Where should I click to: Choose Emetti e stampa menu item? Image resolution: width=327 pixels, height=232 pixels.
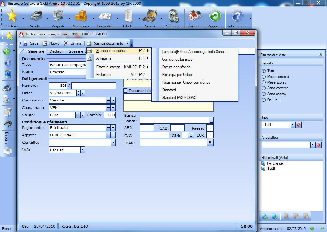pos(119,67)
